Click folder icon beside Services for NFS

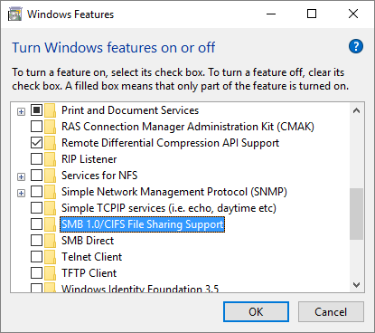click(50, 176)
